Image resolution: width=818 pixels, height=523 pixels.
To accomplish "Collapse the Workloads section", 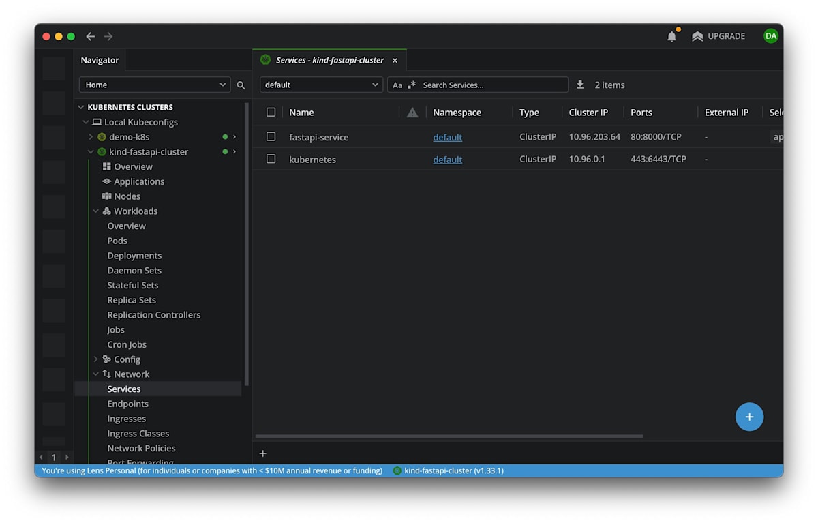I will 95,211.
